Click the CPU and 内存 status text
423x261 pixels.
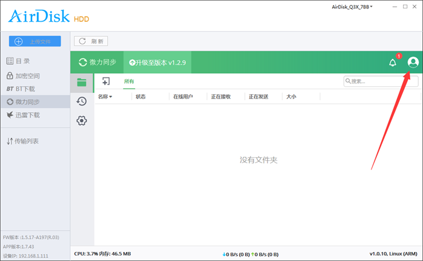point(102,254)
